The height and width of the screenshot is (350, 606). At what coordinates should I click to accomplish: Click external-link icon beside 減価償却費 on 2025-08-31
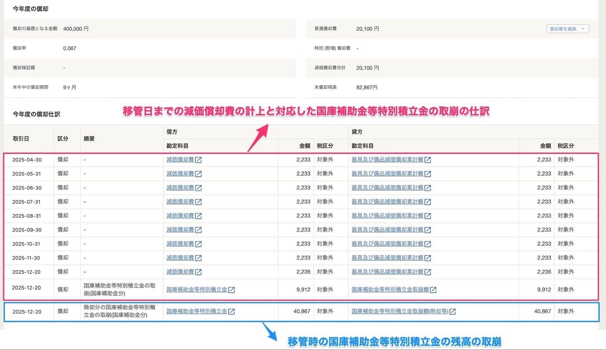point(198,216)
